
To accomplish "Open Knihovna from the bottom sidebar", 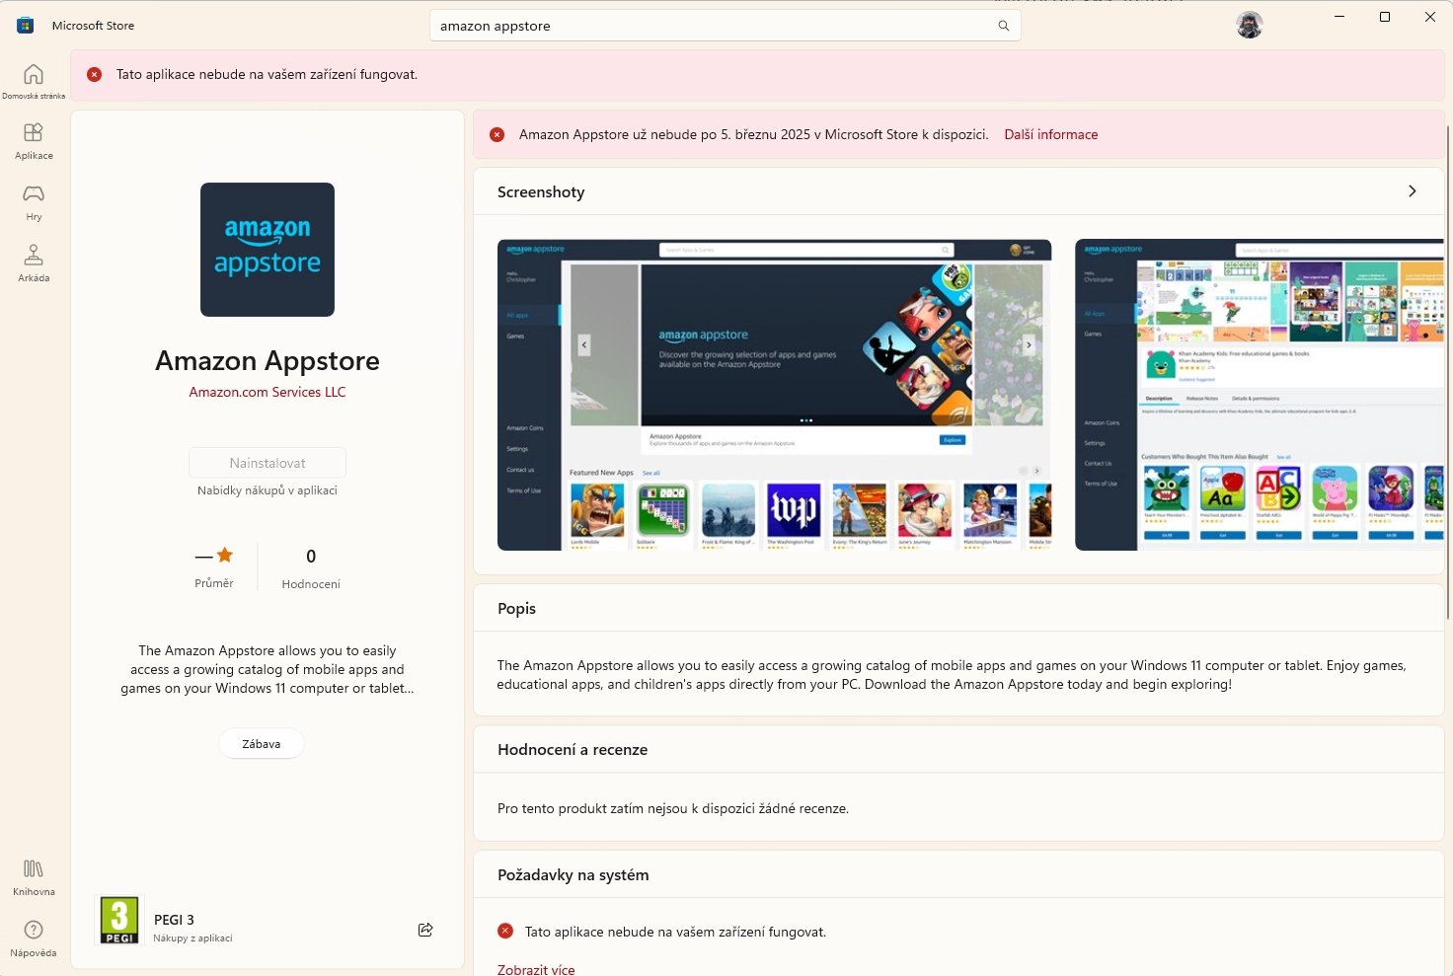I will click(x=33, y=875).
